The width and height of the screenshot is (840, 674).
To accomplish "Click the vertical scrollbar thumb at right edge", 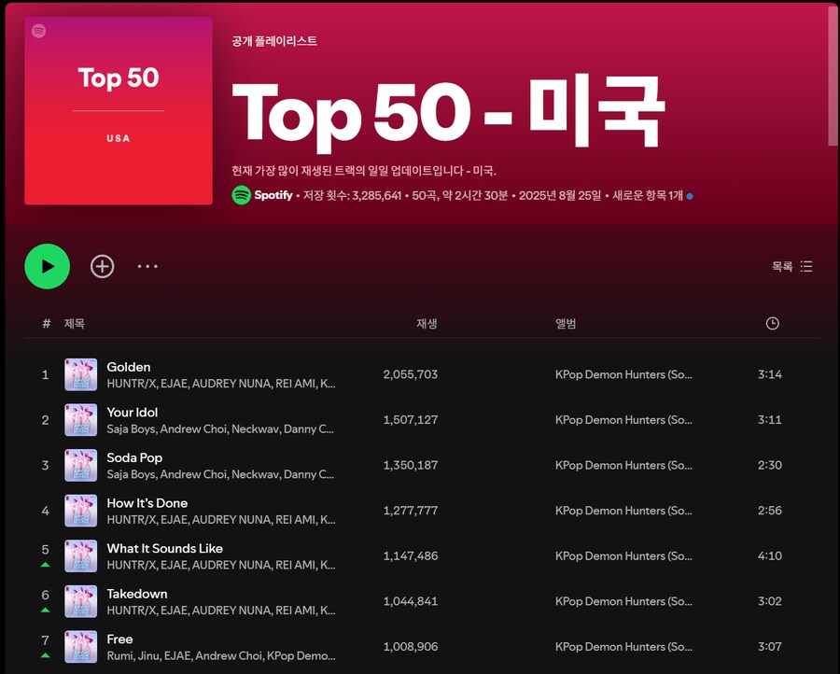I will [833, 74].
